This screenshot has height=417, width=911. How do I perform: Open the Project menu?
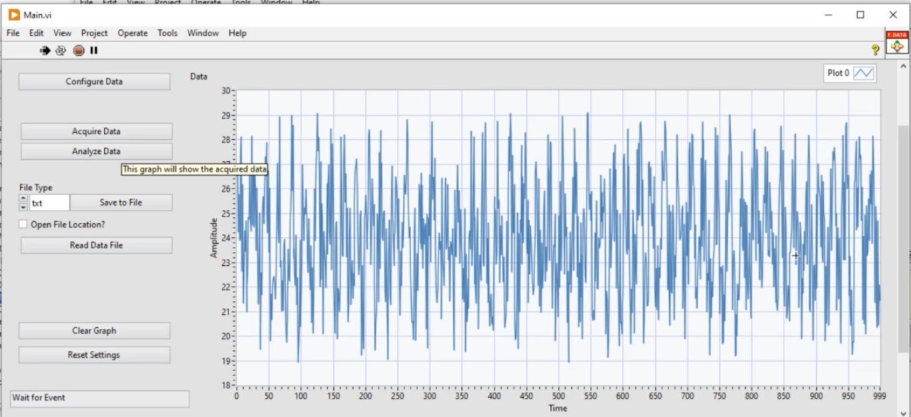[94, 33]
